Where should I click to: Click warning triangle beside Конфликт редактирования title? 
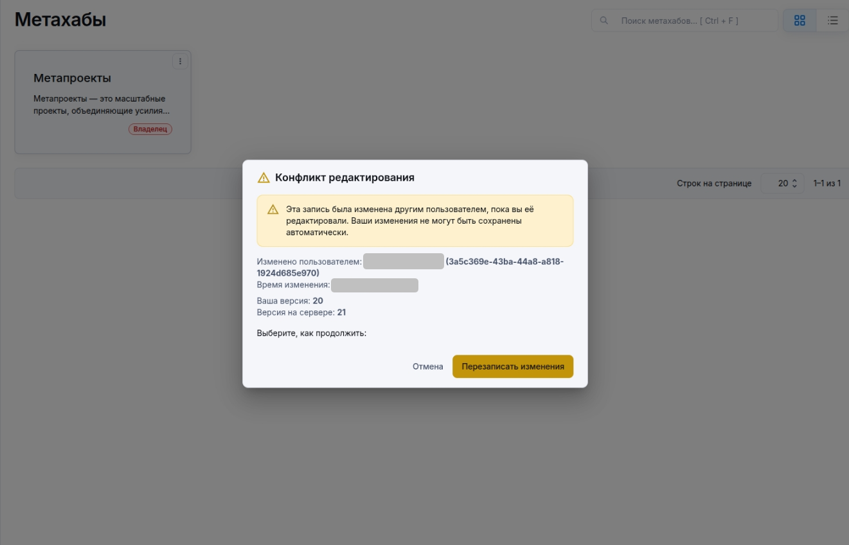click(264, 178)
